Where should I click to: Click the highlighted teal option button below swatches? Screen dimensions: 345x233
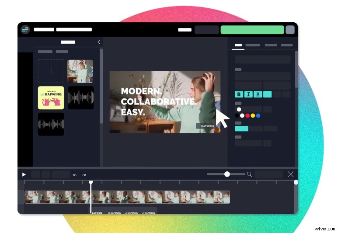pos(242,129)
